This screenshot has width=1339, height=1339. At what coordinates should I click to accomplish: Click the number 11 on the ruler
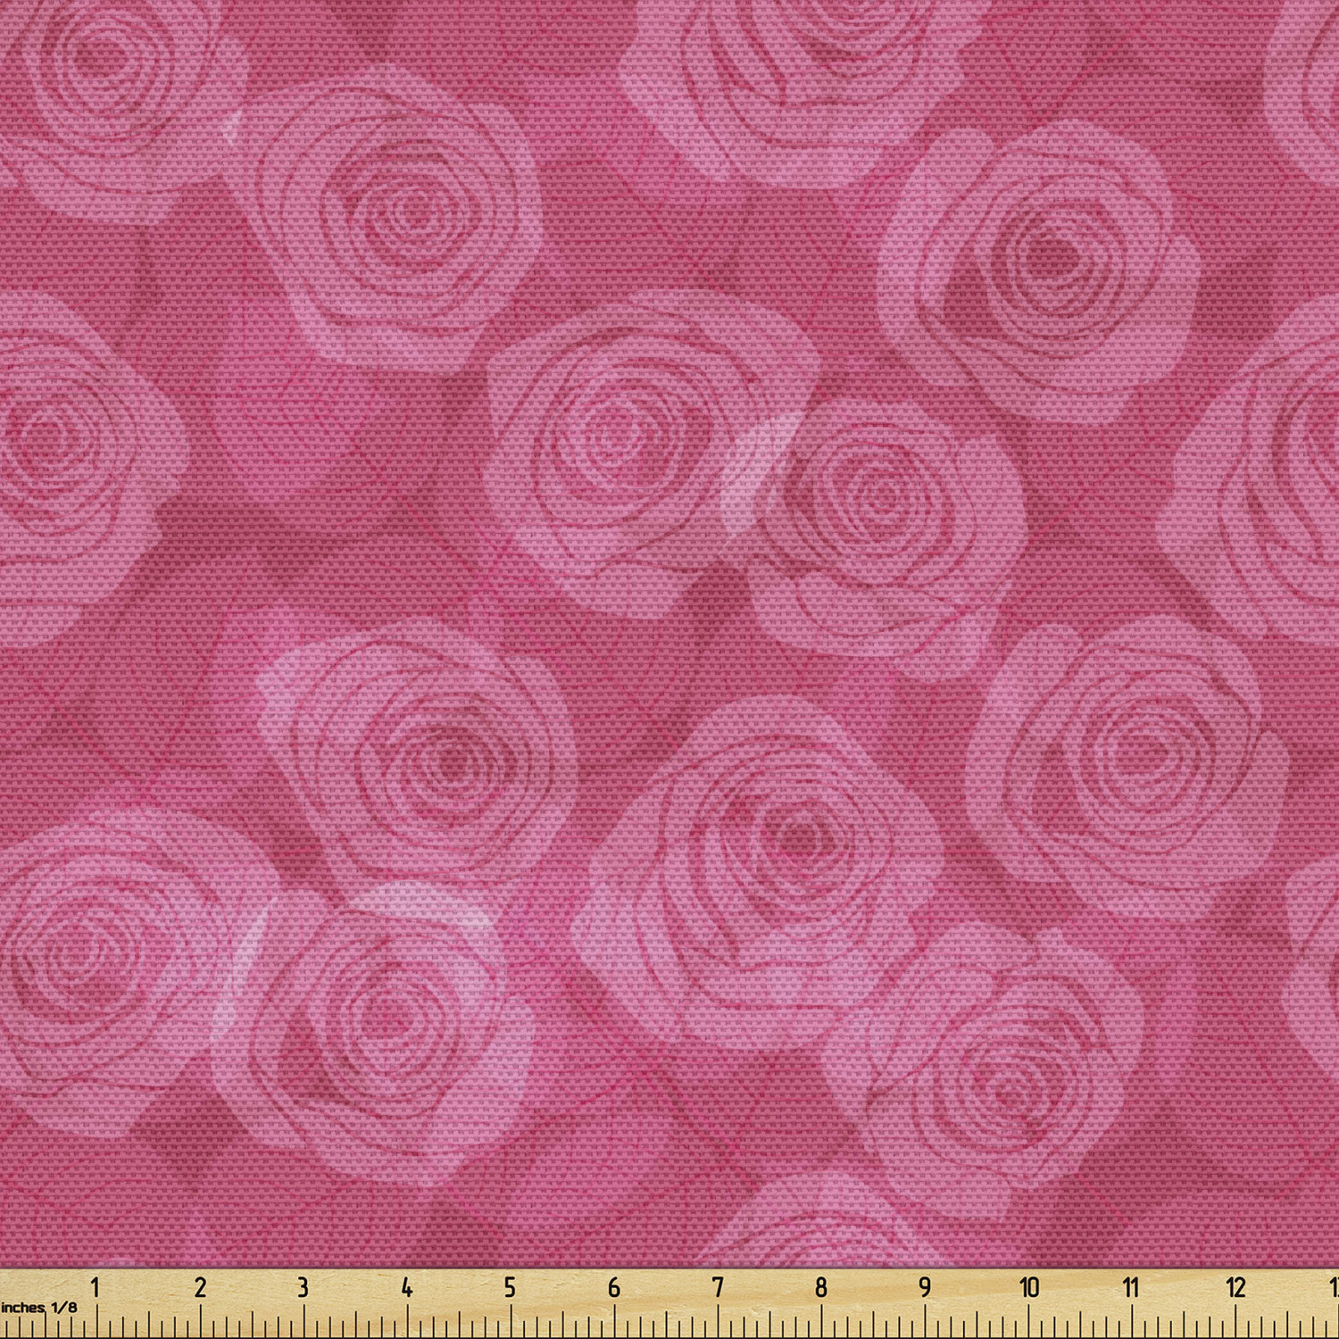[x=1132, y=1287]
